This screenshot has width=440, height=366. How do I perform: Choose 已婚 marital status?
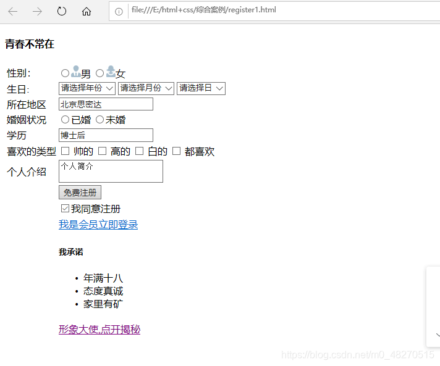pyautogui.click(x=65, y=120)
